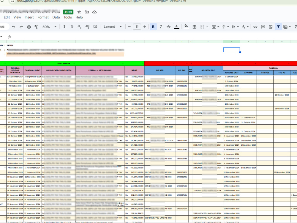Insert chart icon
Screen dimensions: 297x223
tap(271, 27)
